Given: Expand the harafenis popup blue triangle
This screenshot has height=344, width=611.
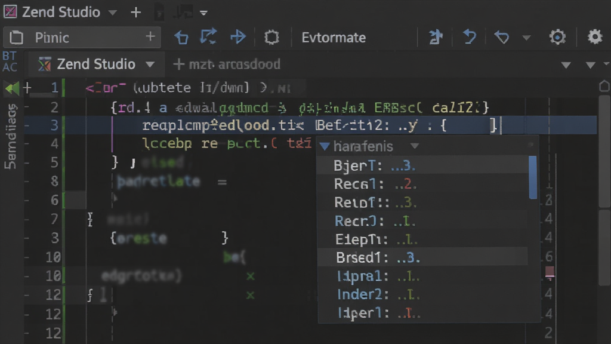Looking at the screenshot, I should pos(325,146).
